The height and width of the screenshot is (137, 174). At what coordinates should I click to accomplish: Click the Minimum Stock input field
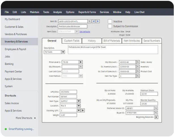click(x=149, y=94)
